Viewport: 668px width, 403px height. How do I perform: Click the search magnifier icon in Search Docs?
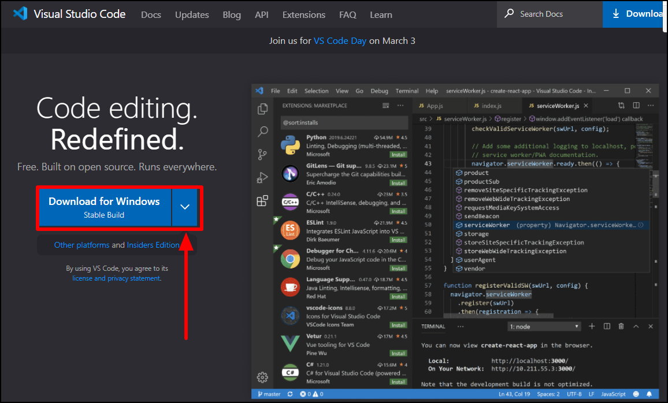(509, 14)
